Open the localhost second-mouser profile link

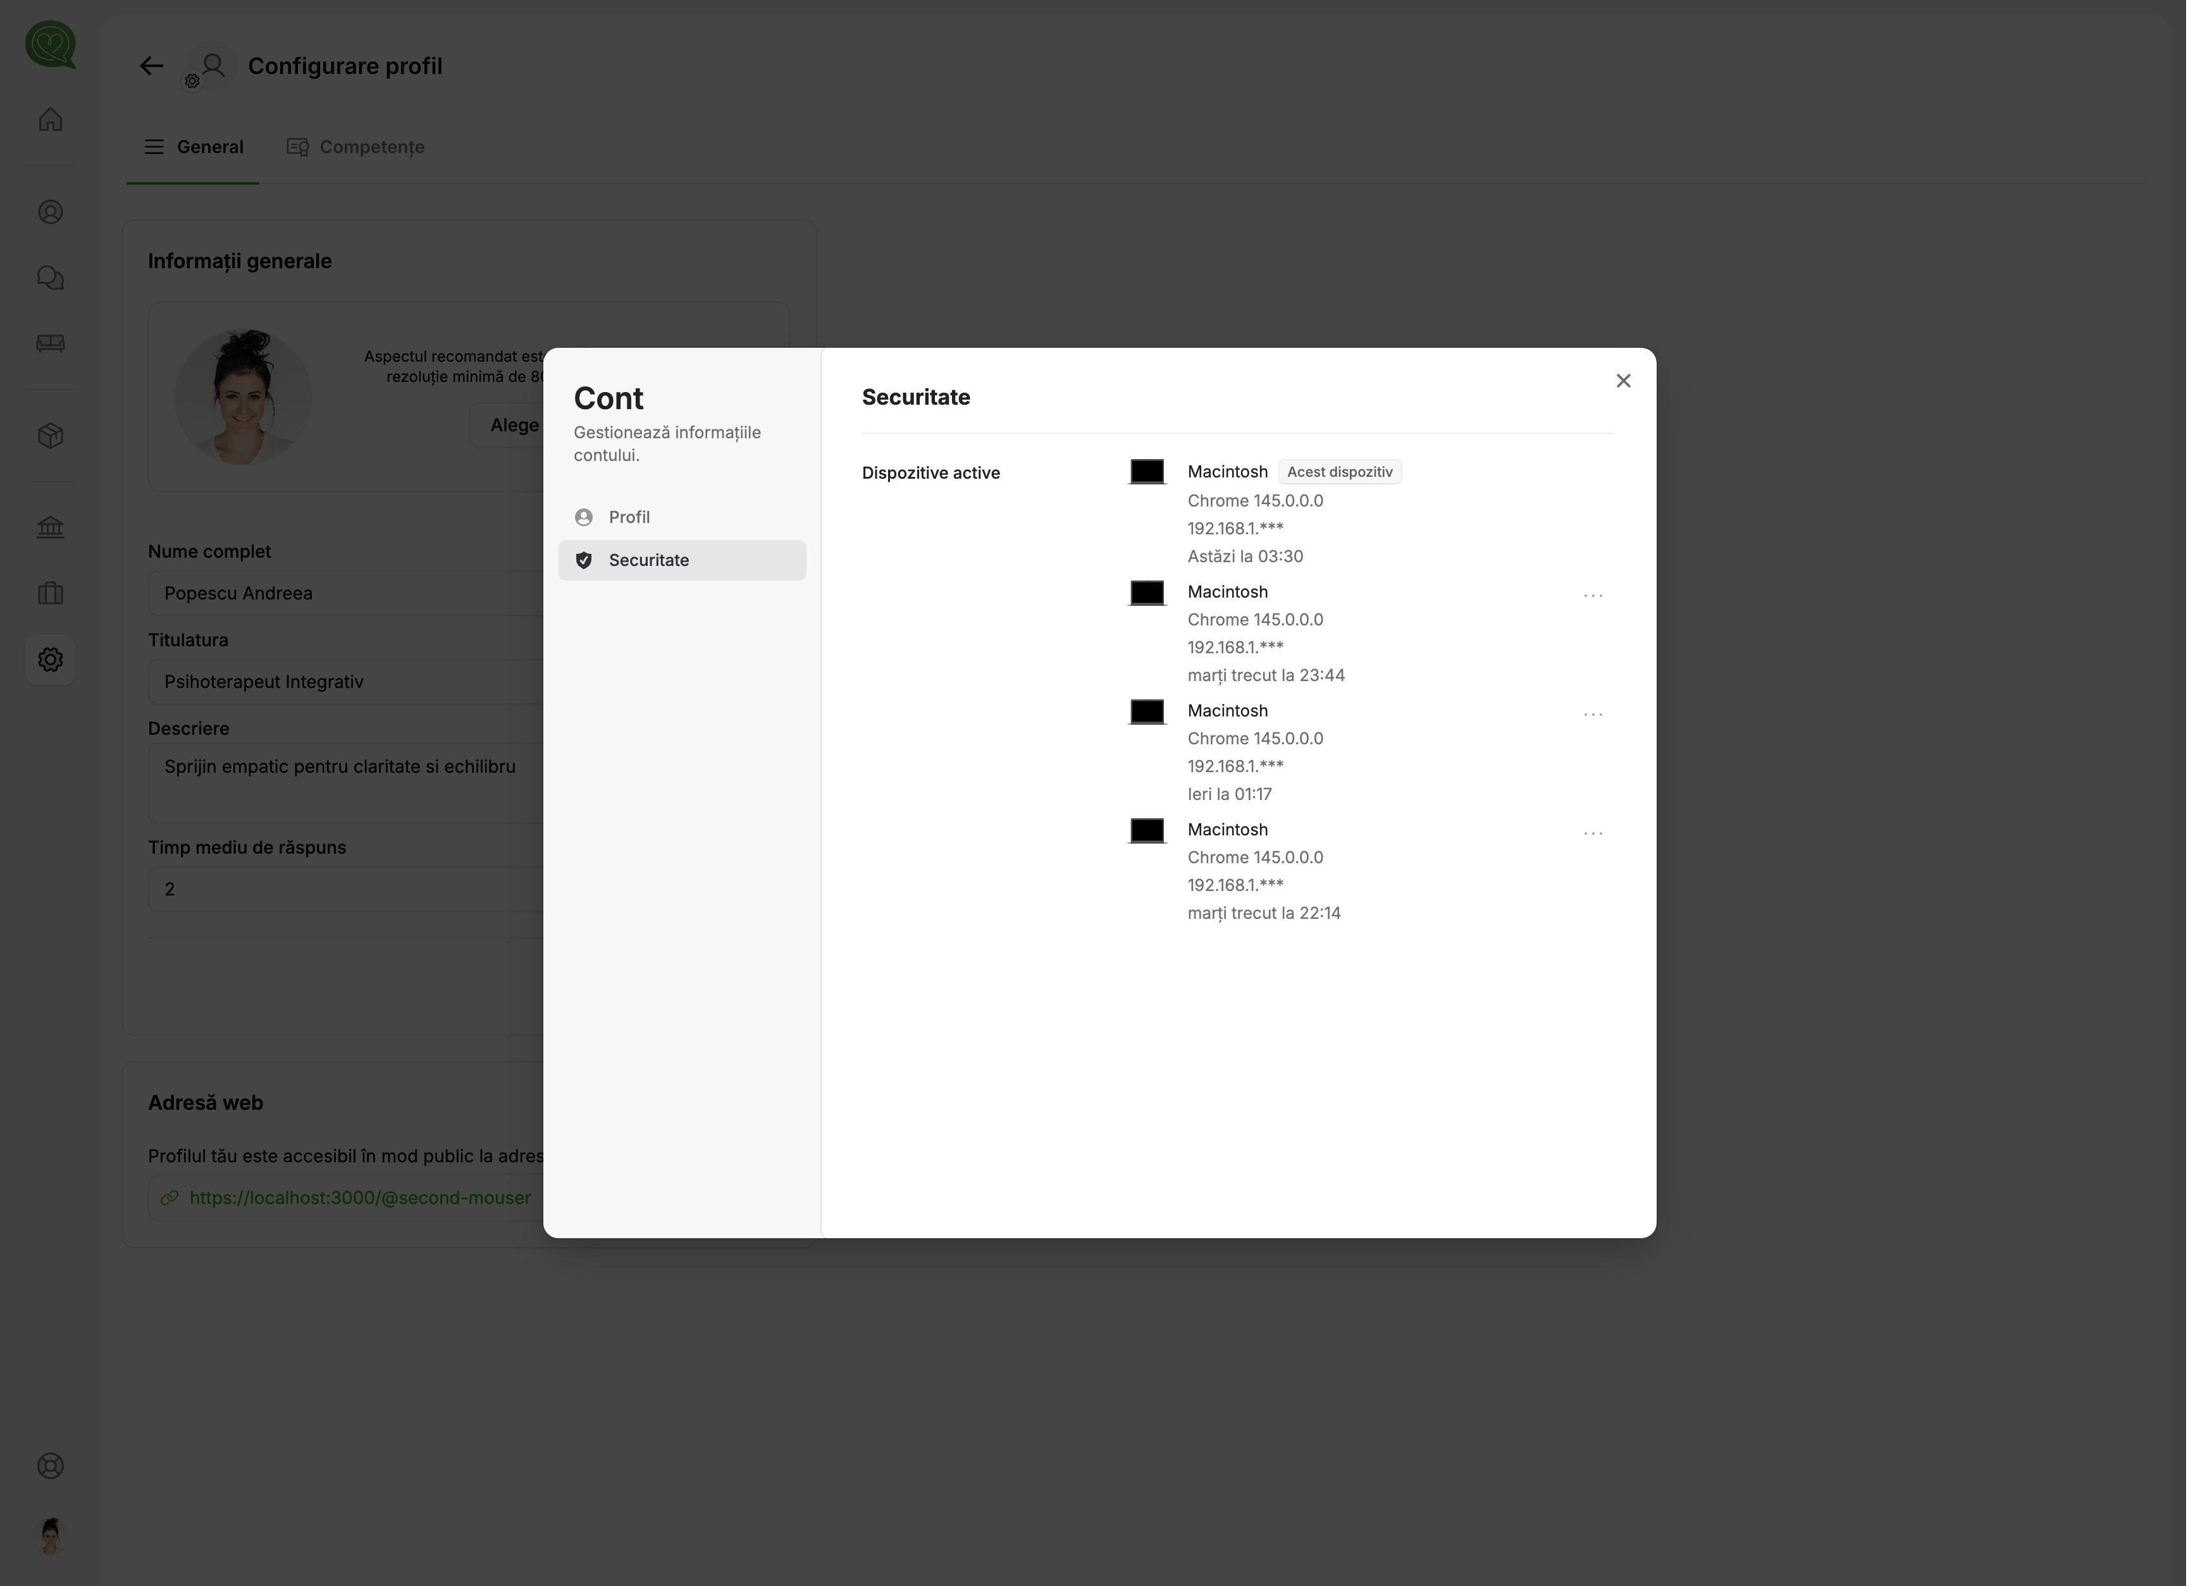click(360, 1198)
